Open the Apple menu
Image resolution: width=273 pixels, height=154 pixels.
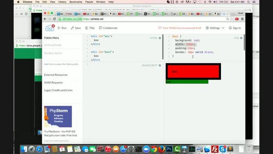[x=18, y=2]
